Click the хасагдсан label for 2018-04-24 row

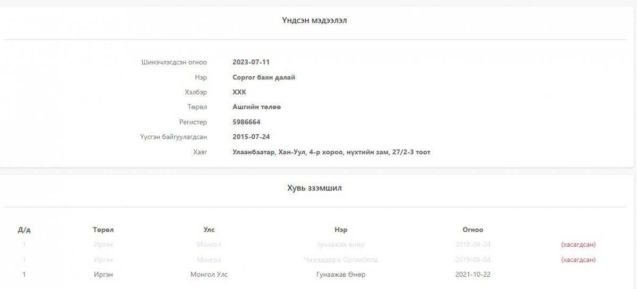point(578,244)
